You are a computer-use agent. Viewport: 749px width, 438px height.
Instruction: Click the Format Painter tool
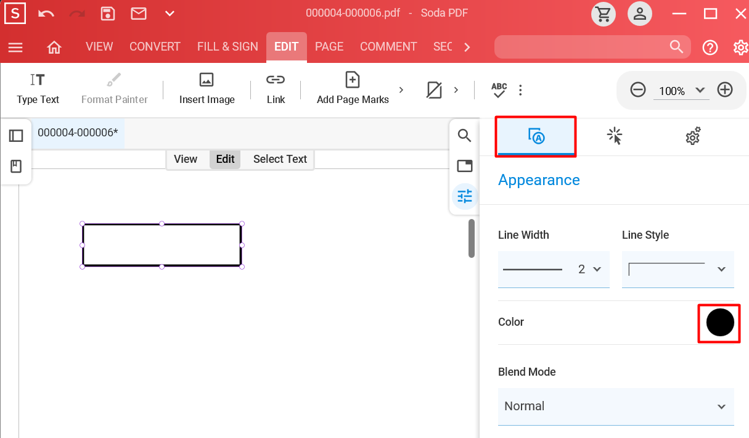coord(115,89)
